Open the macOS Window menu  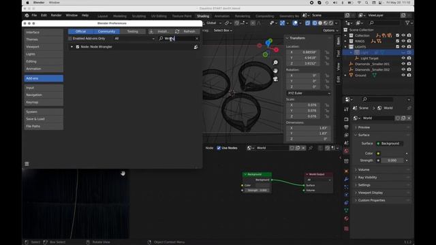[x=54, y=3]
